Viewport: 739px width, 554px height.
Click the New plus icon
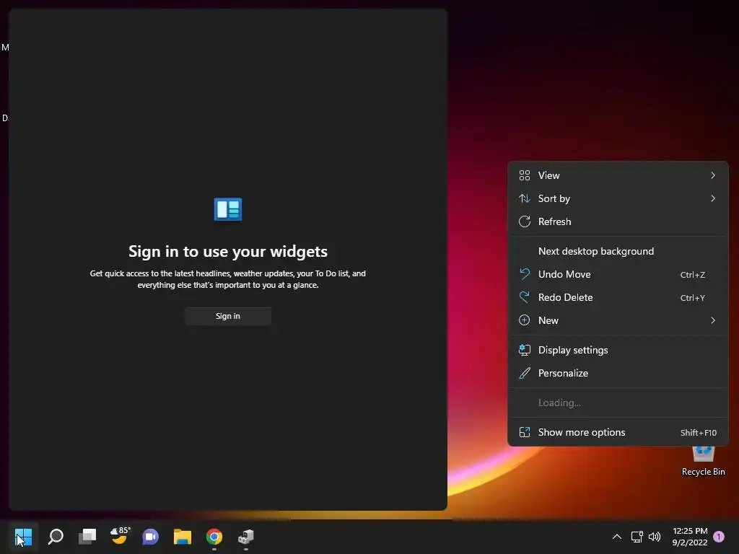pos(525,321)
